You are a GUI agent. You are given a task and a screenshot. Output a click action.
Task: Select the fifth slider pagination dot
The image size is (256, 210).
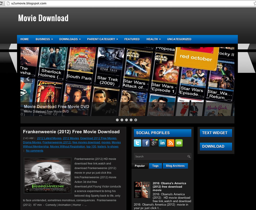coord(136,120)
